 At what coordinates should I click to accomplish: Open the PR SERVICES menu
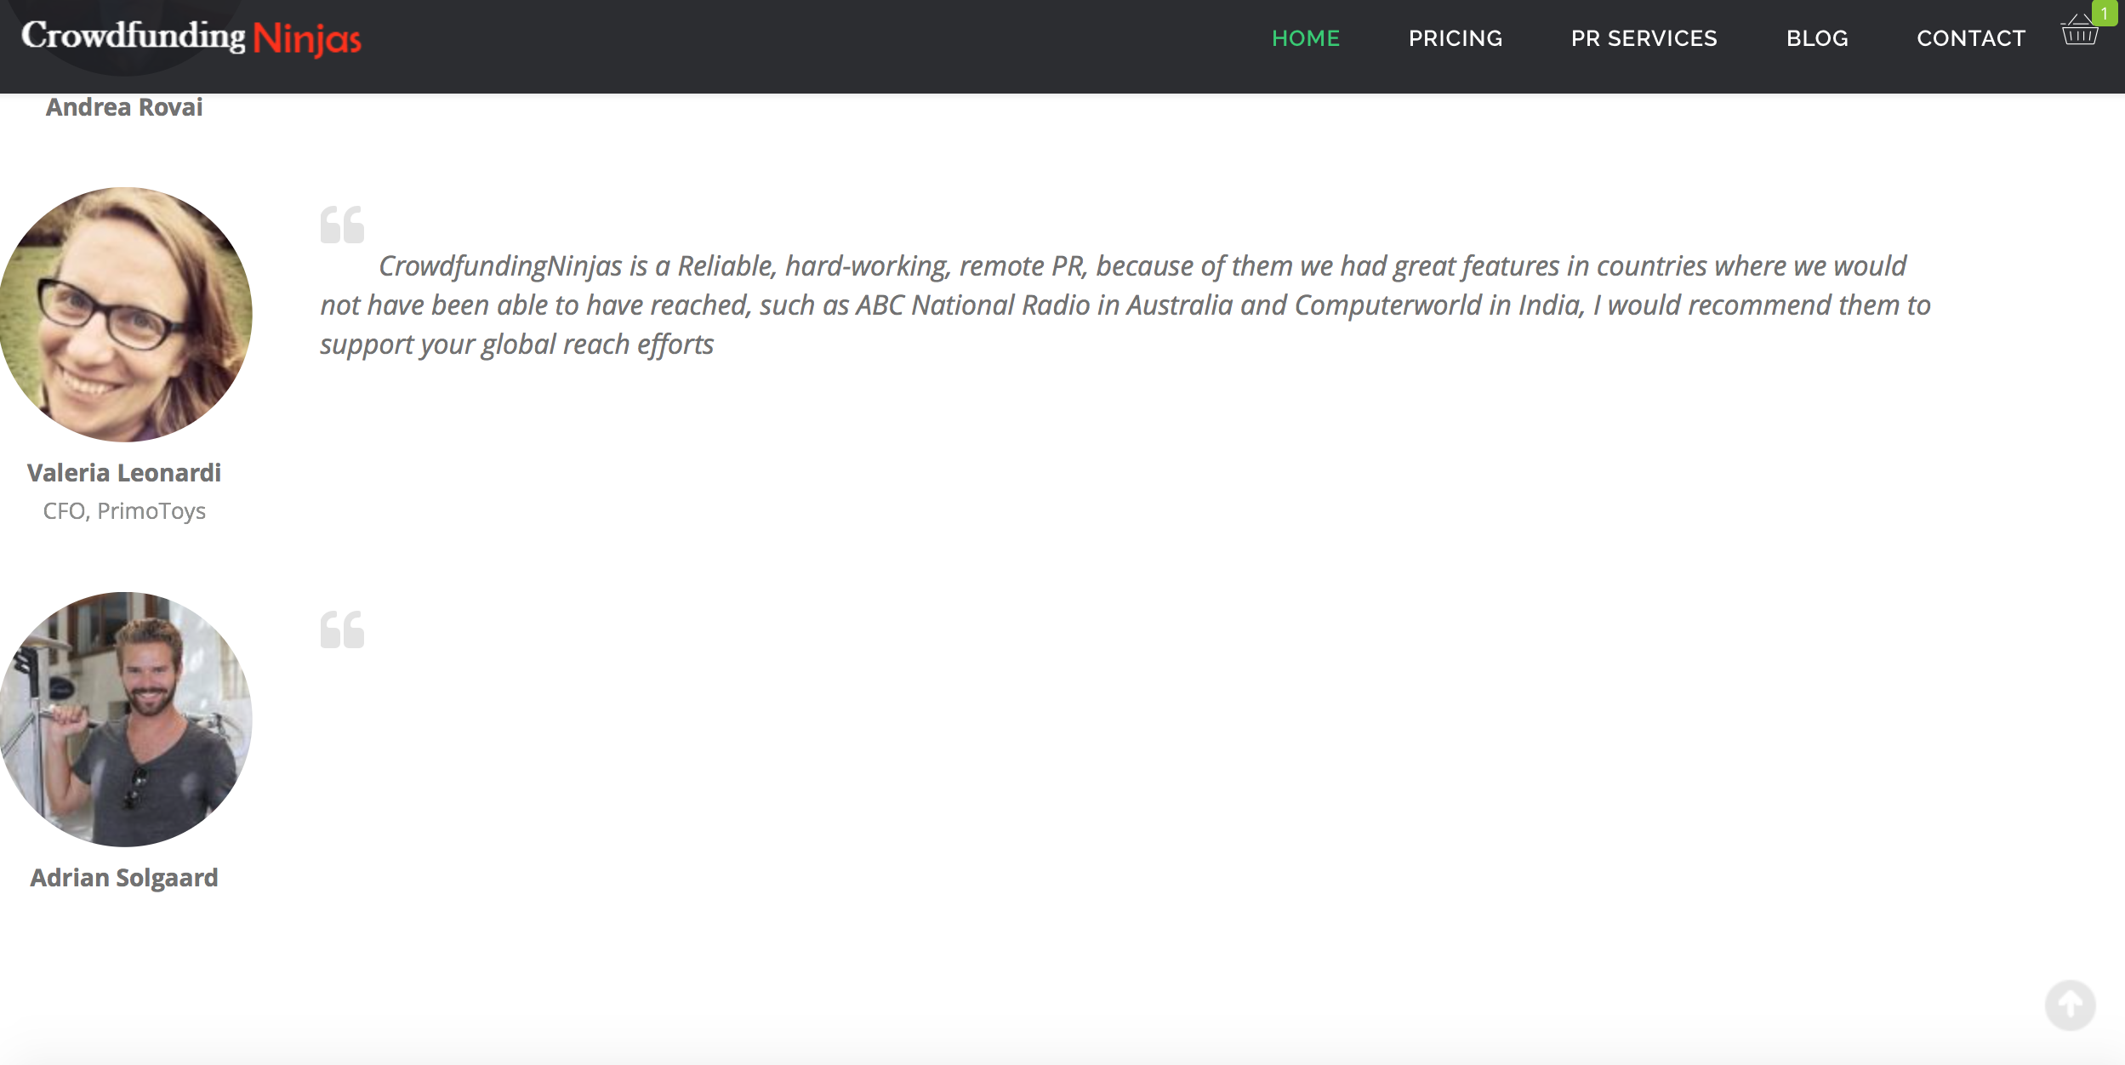pyautogui.click(x=1644, y=38)
